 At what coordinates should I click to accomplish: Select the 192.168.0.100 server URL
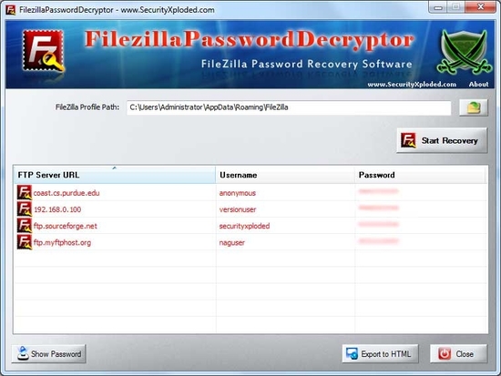[57, 209]
